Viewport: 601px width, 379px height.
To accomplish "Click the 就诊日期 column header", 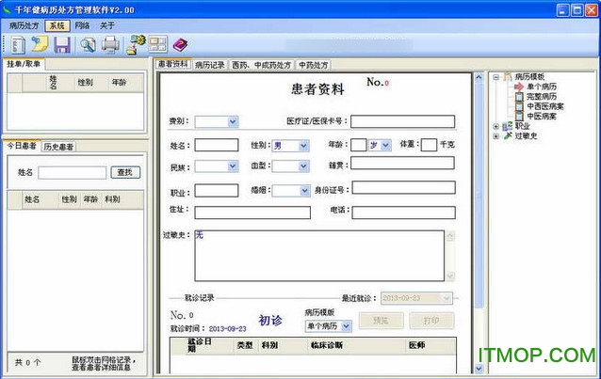I will click(x=200, y=344).
